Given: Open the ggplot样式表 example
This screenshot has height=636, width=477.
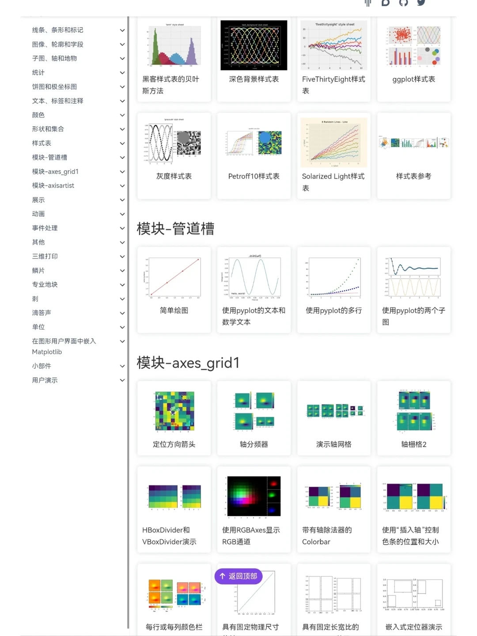Looking at the screenshot, I should tap(413, 79).
